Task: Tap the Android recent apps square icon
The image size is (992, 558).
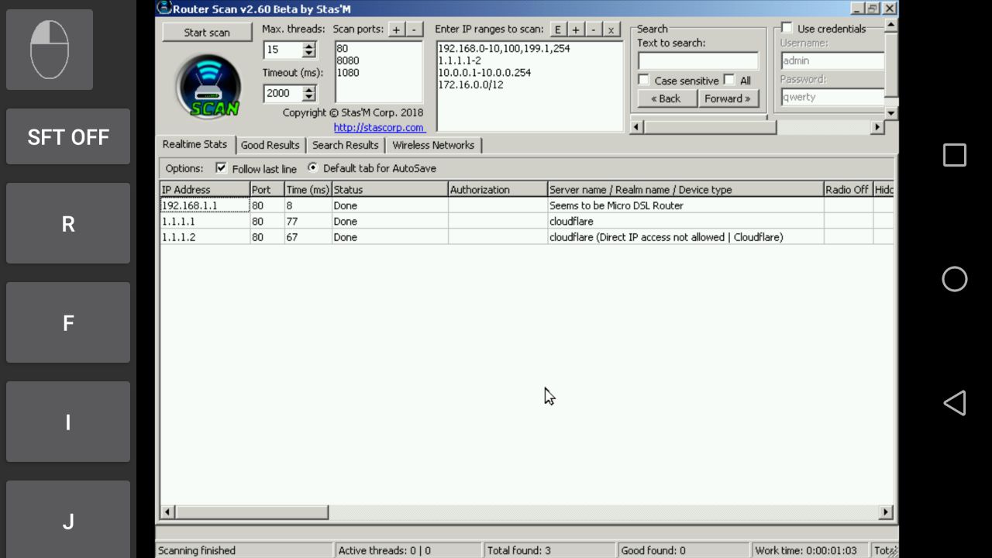Action: 954,155
